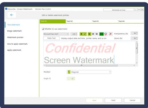Open the multicolor color picker icon
The image size is (148, 108).
tap(106, 34)
